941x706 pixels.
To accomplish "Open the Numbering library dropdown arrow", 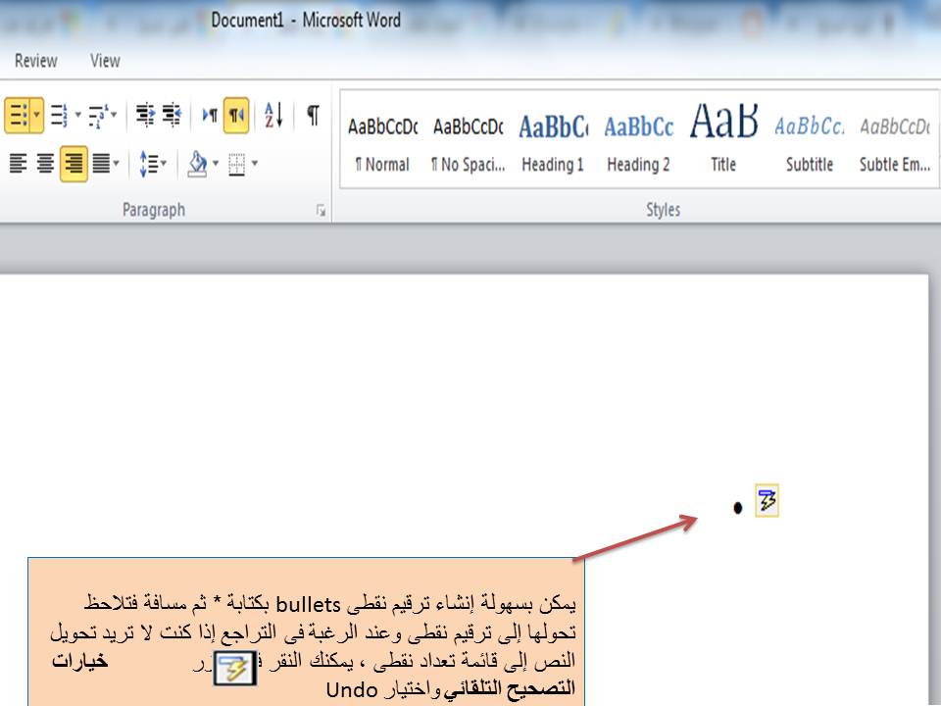I will (x=77, y=115).
